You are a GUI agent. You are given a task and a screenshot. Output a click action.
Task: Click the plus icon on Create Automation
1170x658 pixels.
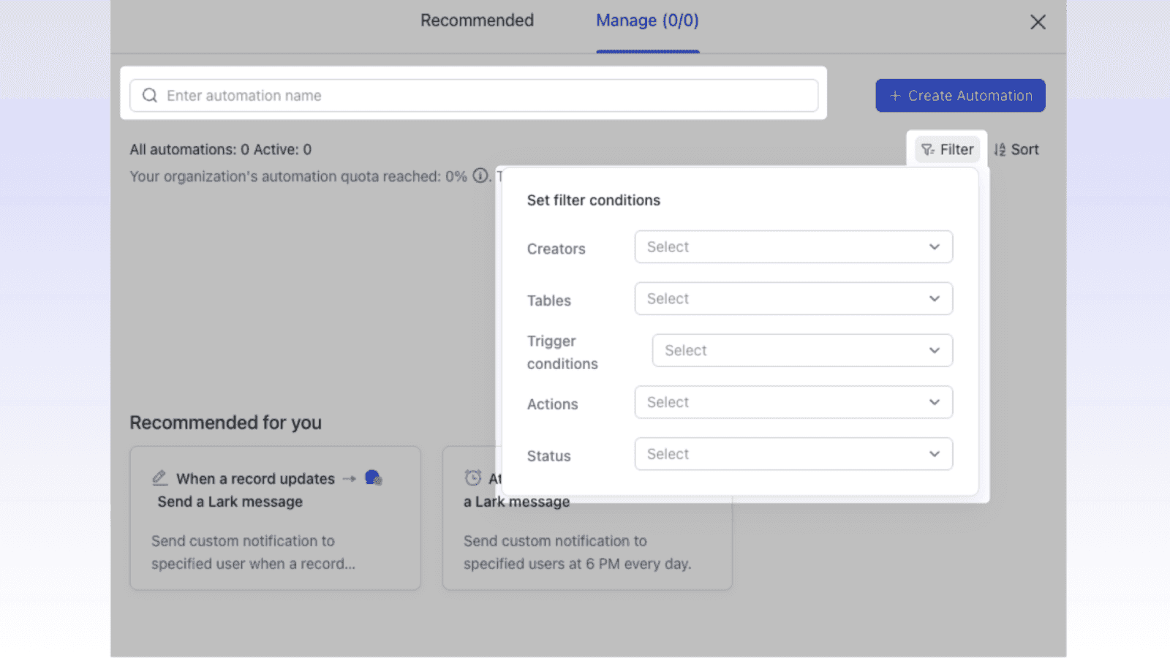pos(895,95)
